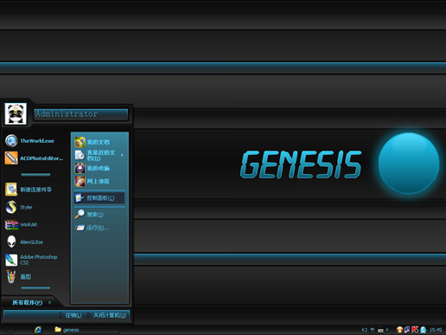Expand My Recent Documents submenu arrow
The height and width of the screenshot is (335, 446).
(x=122, y=155)
